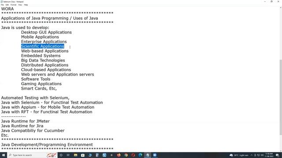
Task: Launch Firefox from the taskbar
Action: pyautogui.click(x=119, y=155)
